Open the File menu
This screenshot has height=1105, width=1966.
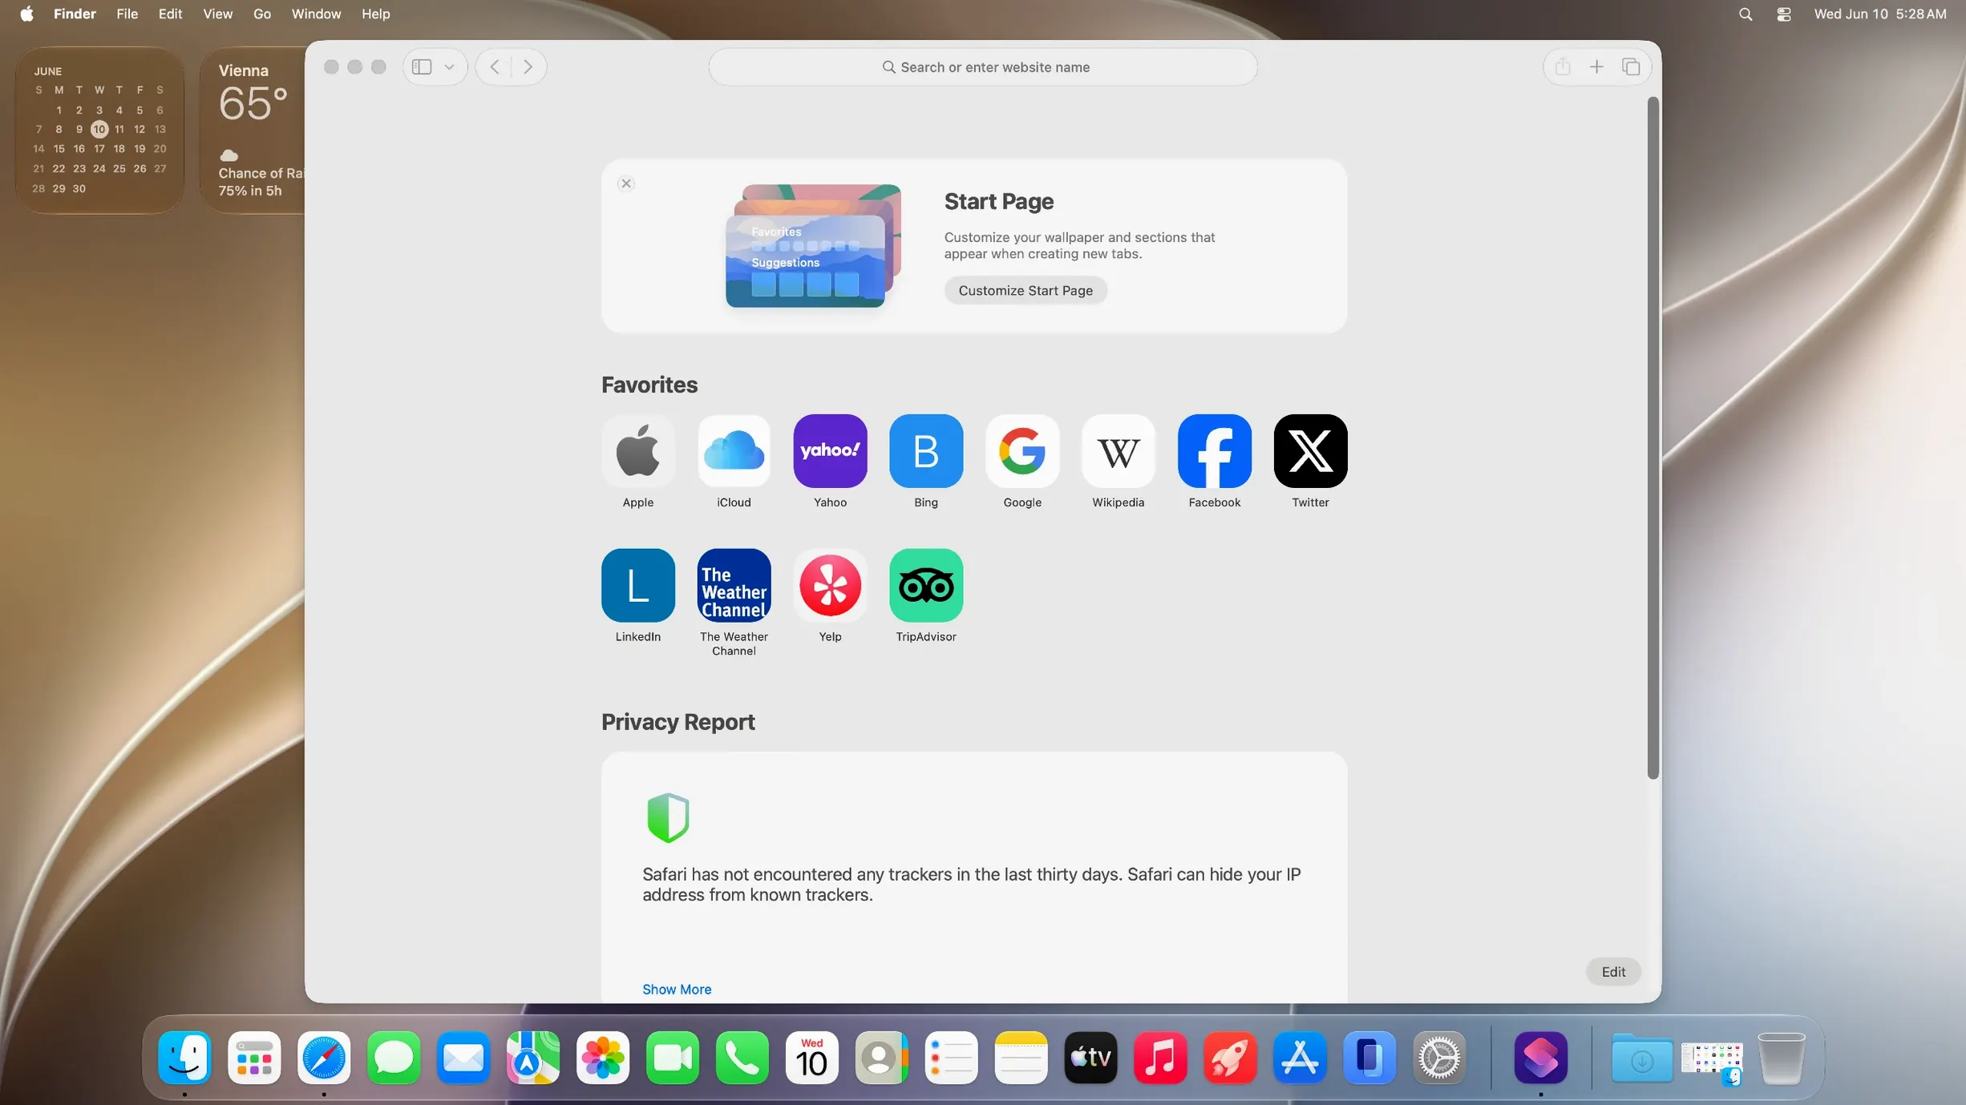click(x=127, y=14)
